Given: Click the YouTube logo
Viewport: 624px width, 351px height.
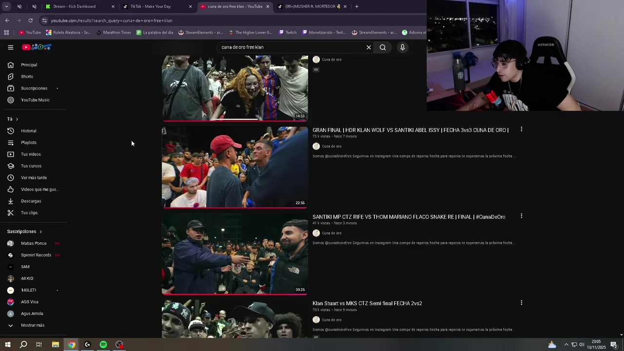Looking at the screenshot, I should (x=37, y=47).
